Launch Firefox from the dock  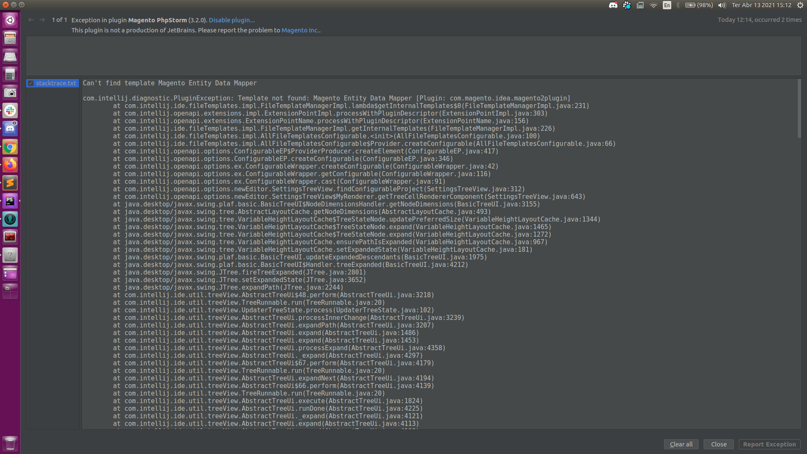tap(10, 165)
